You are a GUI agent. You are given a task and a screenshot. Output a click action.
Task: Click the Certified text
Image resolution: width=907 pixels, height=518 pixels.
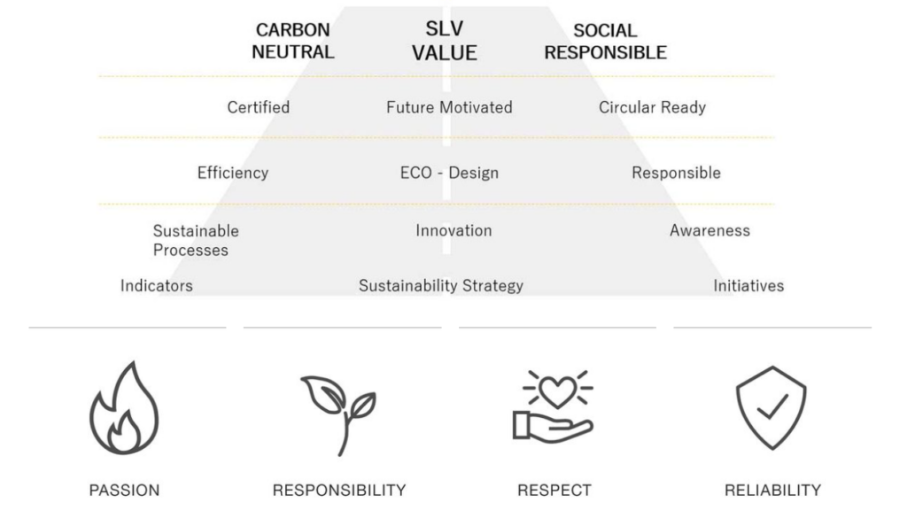[x=259, y=107]
